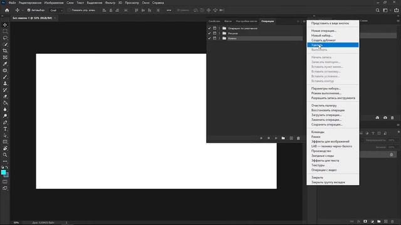401x225 pixels.
Task: Select the Frame tool
Action: [5, 57]
